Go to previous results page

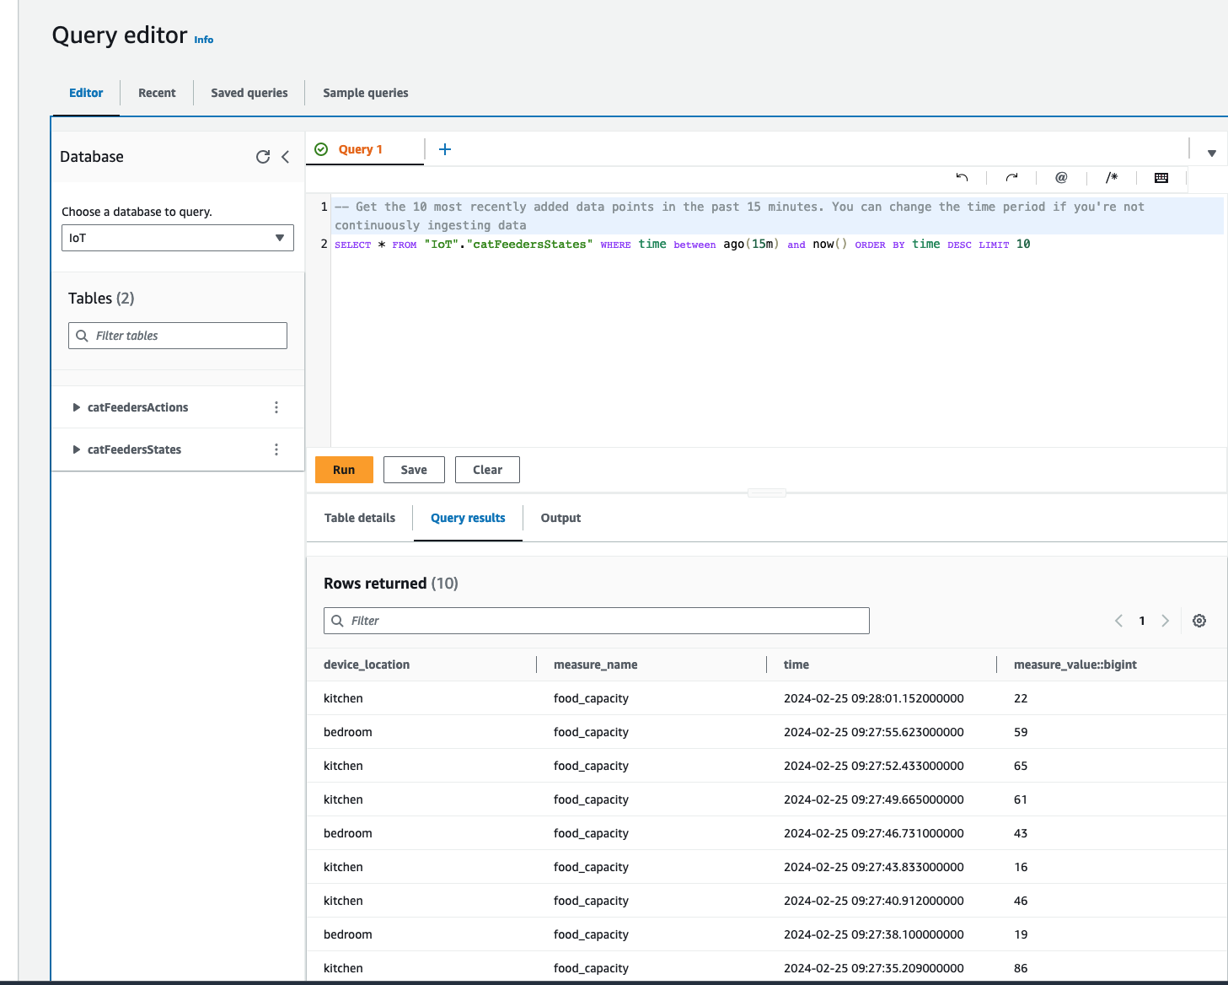[x=1118, y=621]
